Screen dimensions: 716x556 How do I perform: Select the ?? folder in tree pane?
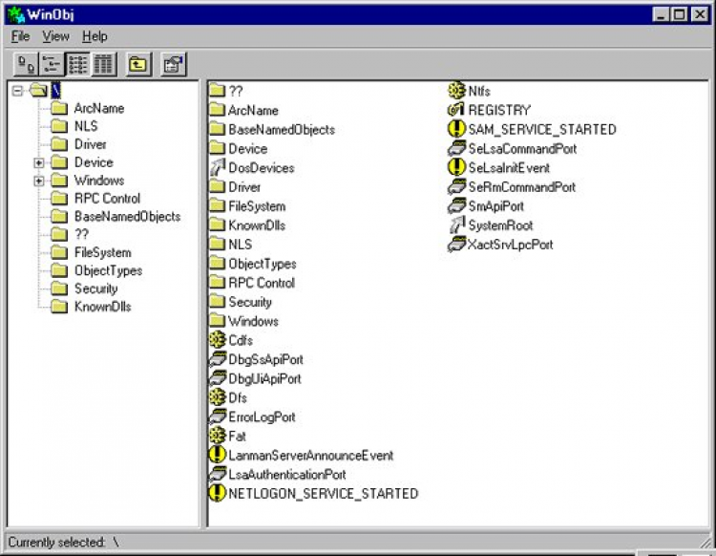81,234
